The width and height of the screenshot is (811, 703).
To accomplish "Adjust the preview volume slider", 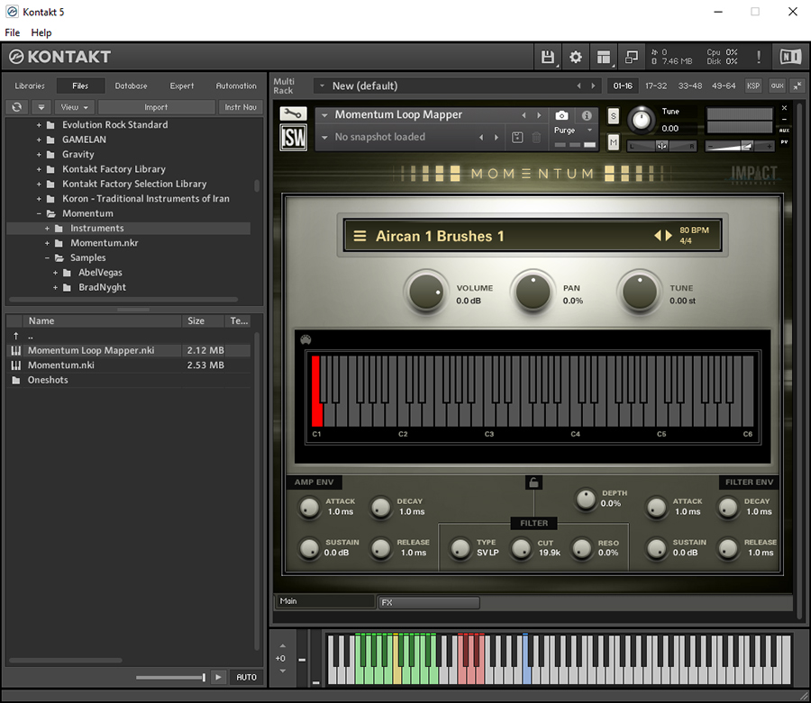I will [x=170, y=677].
